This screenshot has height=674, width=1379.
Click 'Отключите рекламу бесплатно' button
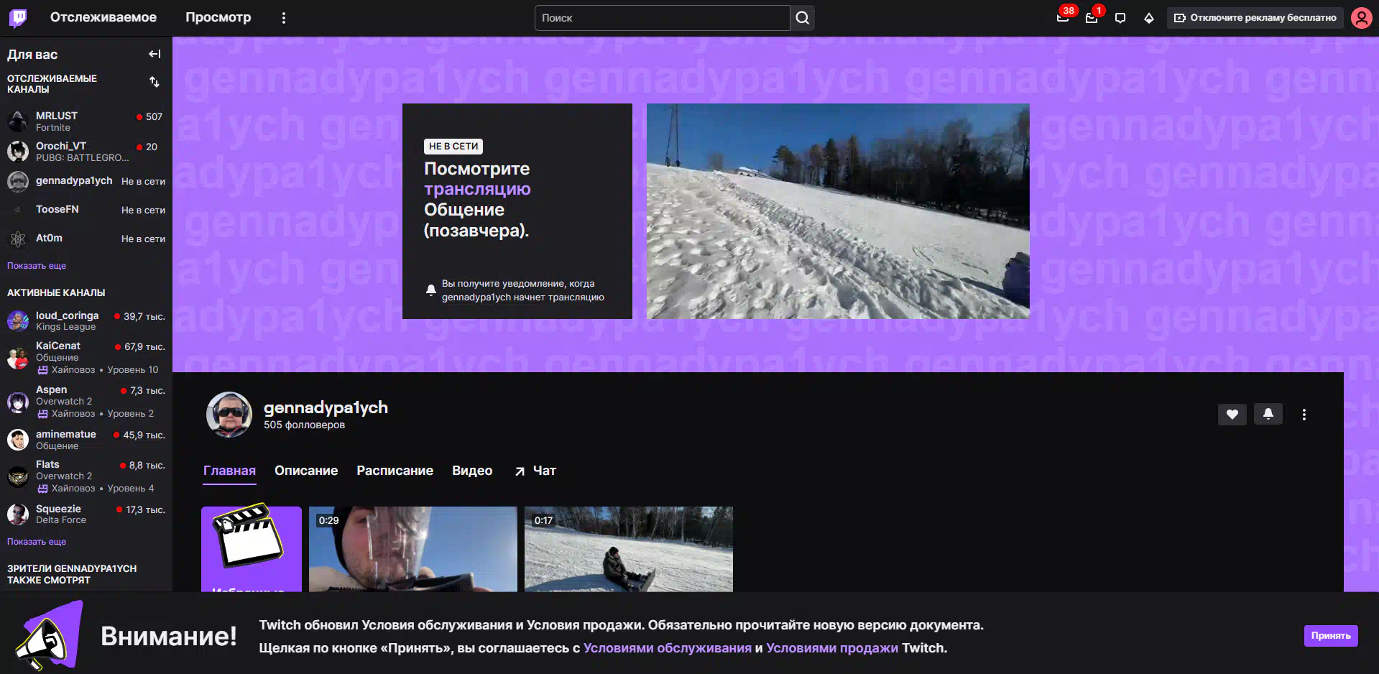tap(1255, 18)
